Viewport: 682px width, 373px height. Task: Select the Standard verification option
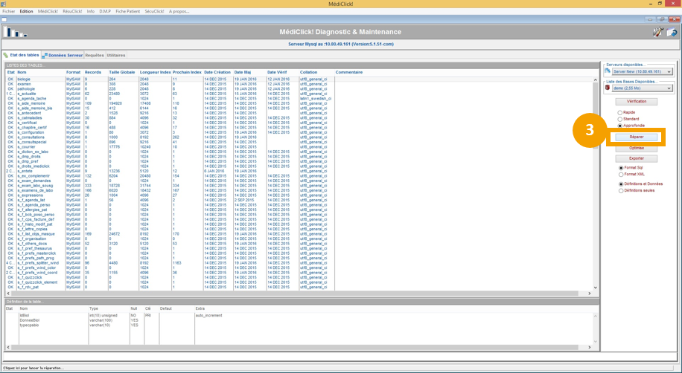coord(620,119)
